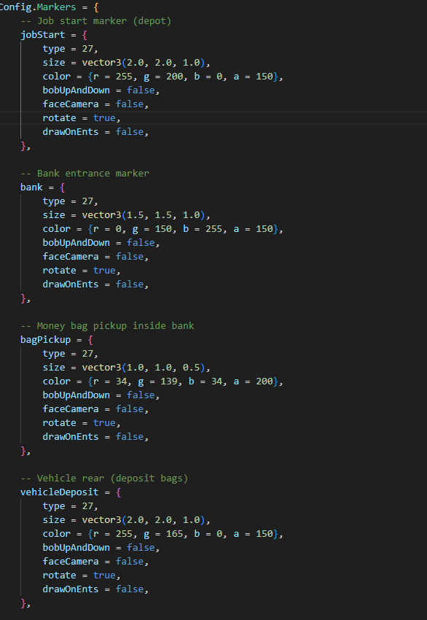Click the comment 'Bank entrance marker'
Viewport: 427px width, 620px height.
[85, 173]
